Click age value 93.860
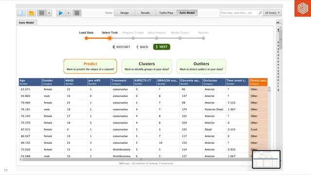 point(25,96)
